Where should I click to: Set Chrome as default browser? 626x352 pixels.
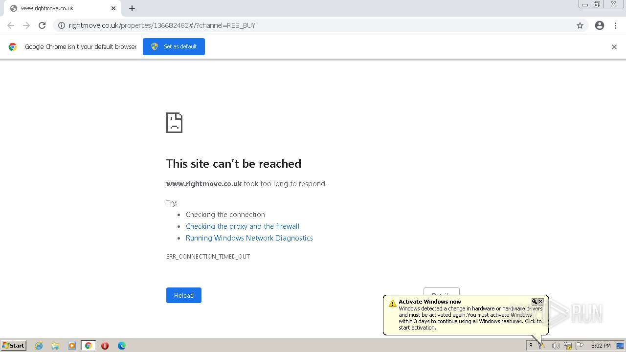tap(174, 46)
